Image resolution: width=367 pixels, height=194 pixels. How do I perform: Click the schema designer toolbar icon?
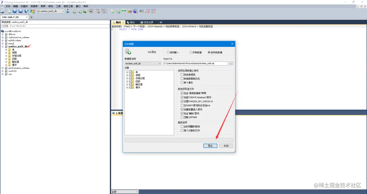tap(153, 11)
